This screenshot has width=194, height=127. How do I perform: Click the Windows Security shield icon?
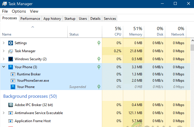click(11, 59)
